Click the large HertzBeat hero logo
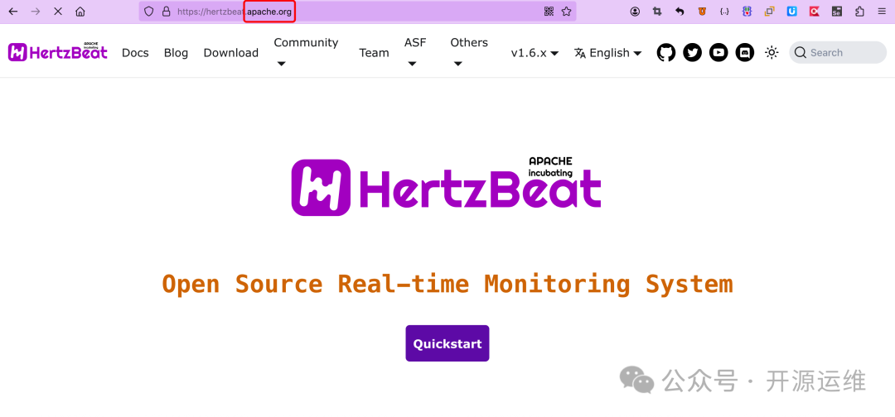 coord(447,185)
